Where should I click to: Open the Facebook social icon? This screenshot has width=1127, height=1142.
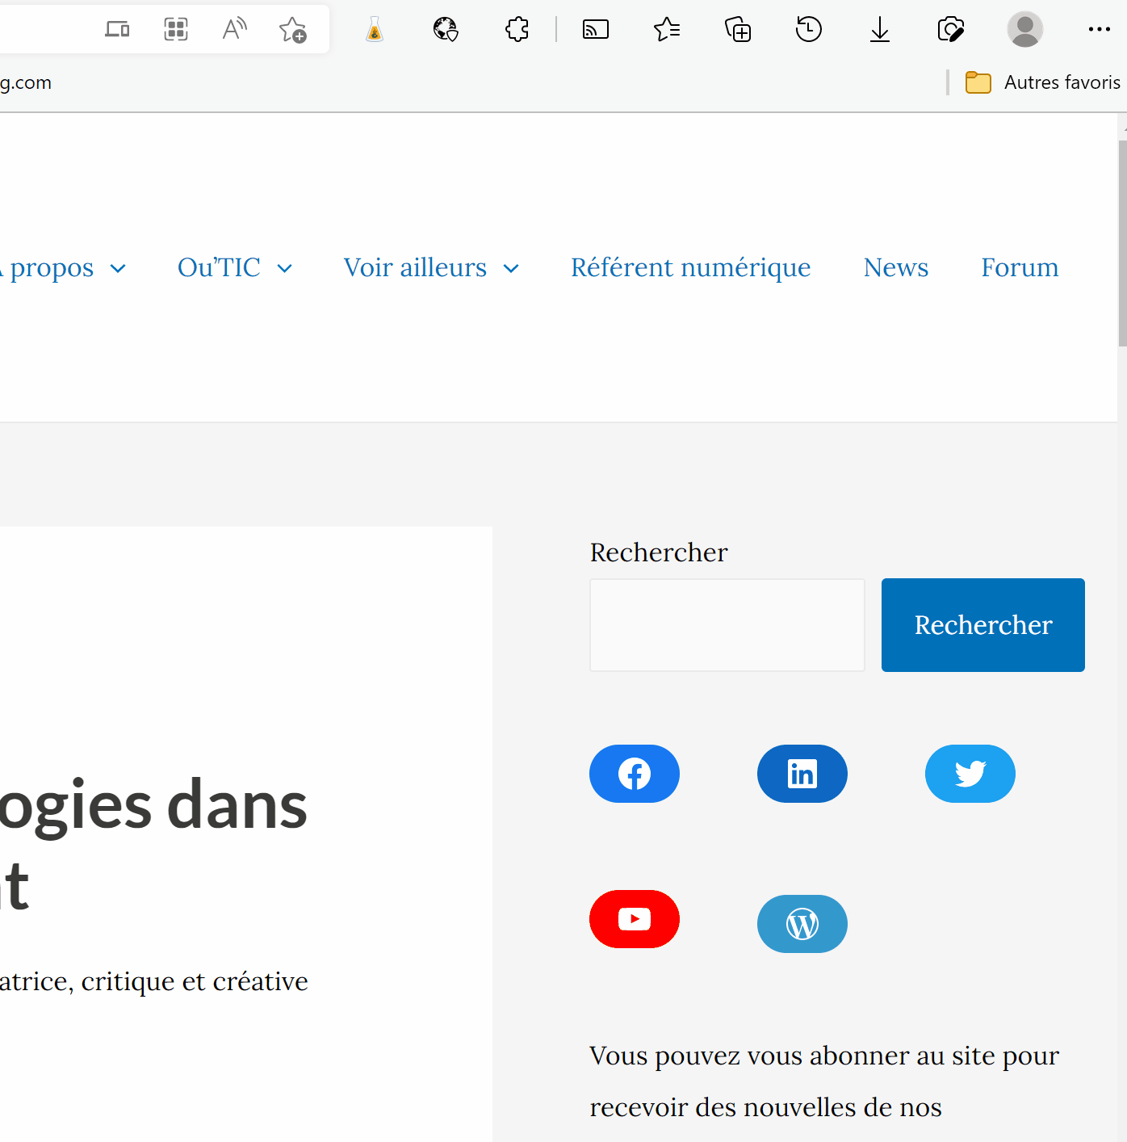(x=635, y=774)
